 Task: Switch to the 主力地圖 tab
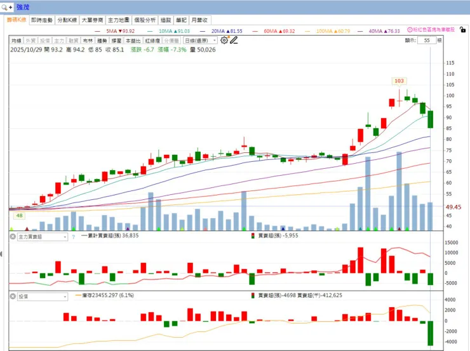tap(118, 20)
